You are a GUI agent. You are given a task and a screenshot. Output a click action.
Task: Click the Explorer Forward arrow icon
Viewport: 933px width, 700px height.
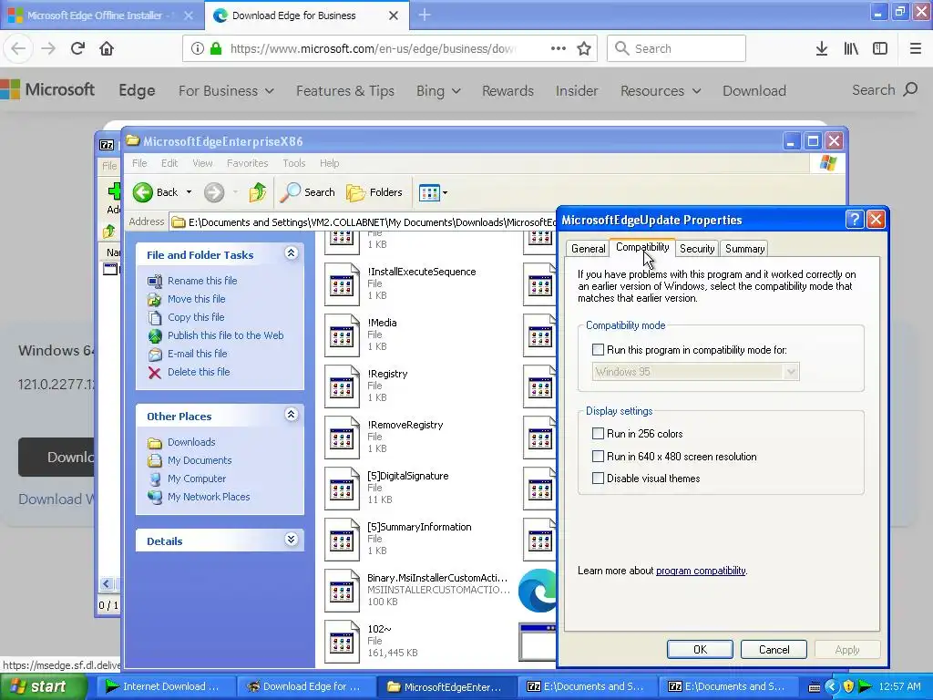pos(214,192)
